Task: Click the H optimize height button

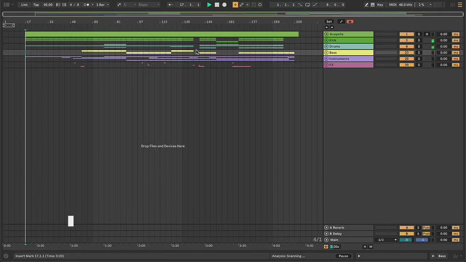Action: click(x=365, y=247)
